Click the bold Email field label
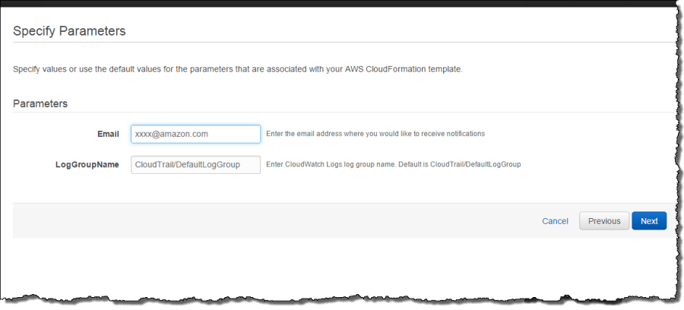The image size is (684, 310). pos(108,134)
